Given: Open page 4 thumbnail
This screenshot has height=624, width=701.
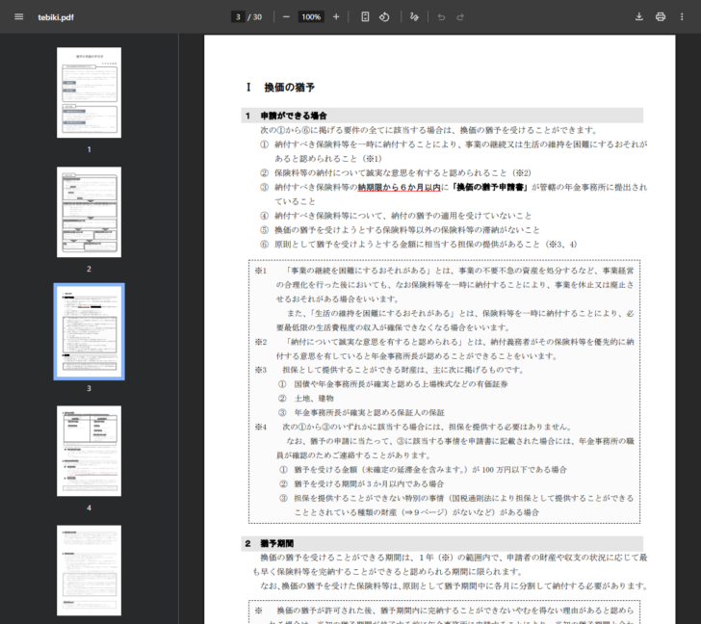Looking at the screenshot, I should 89,451.
